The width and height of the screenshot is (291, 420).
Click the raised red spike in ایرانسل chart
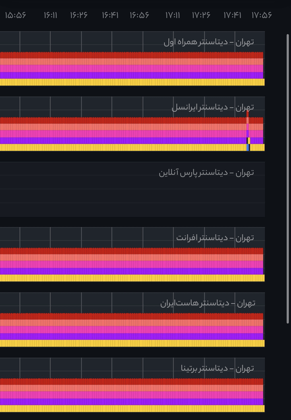click(248, 114)
